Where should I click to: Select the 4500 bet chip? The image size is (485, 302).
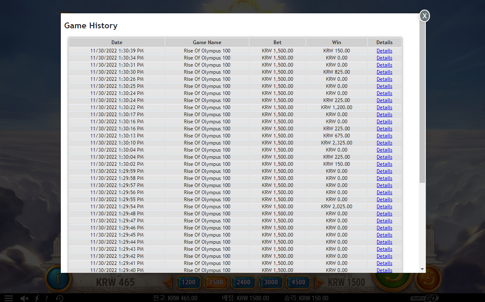298,282
